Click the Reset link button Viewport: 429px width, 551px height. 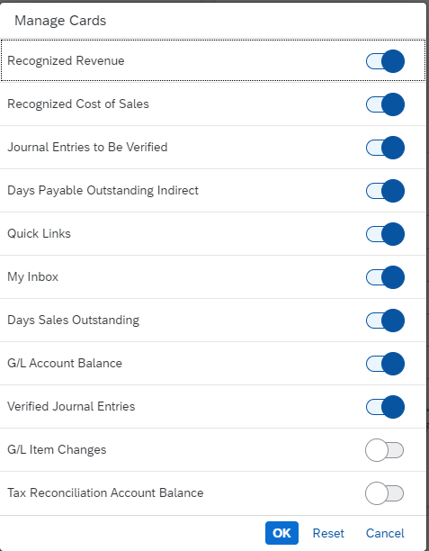pyautogui.click(x=328, y=533)
